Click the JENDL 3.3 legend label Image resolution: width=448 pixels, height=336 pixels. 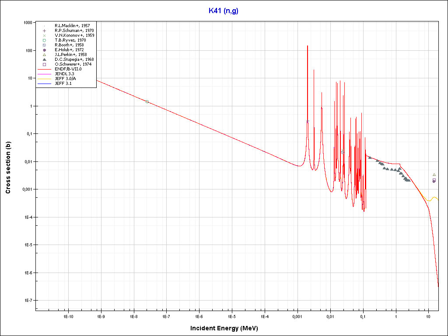click(x=65, y=74)
